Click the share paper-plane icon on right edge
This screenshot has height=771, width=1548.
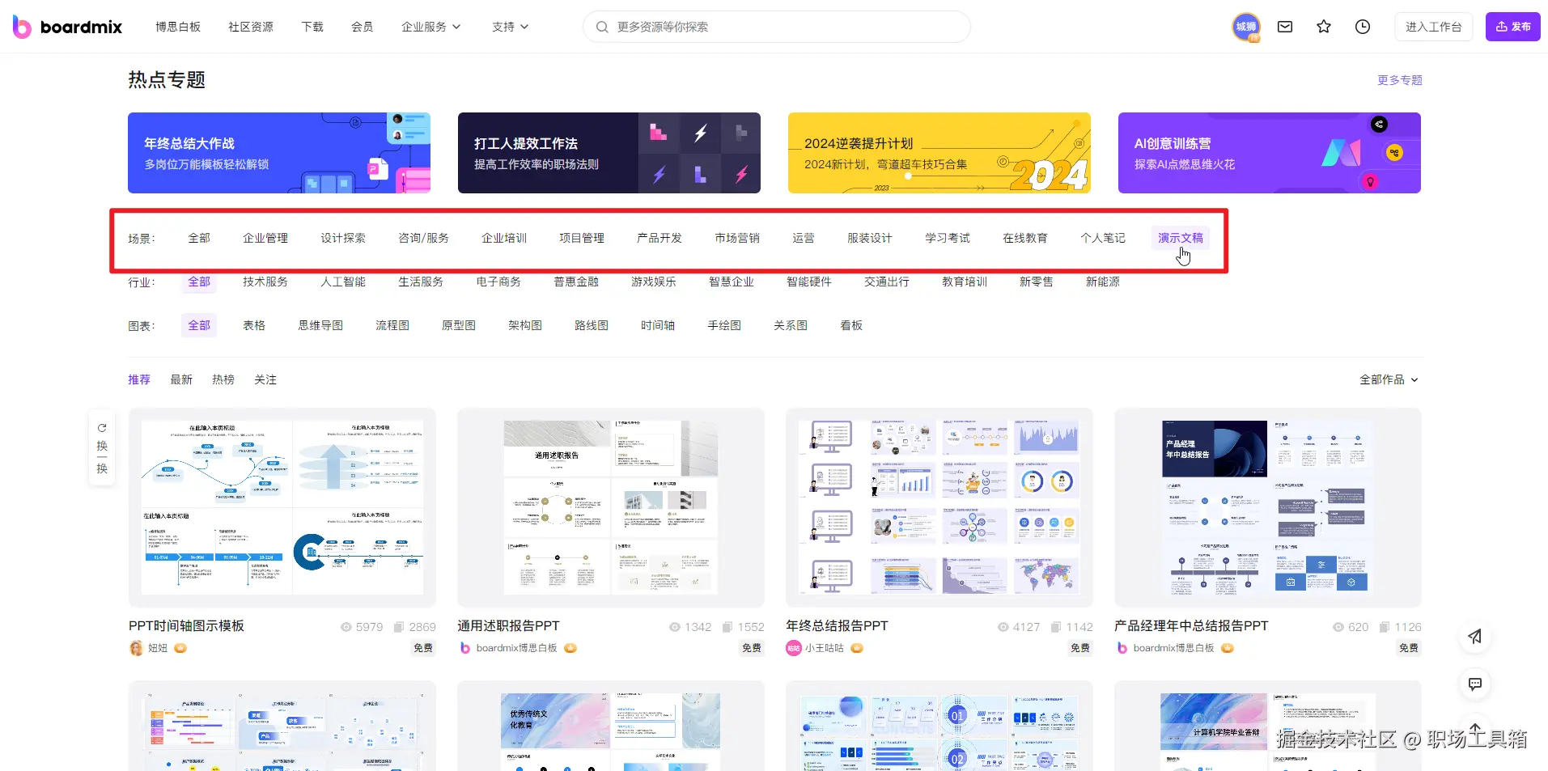1474,637
